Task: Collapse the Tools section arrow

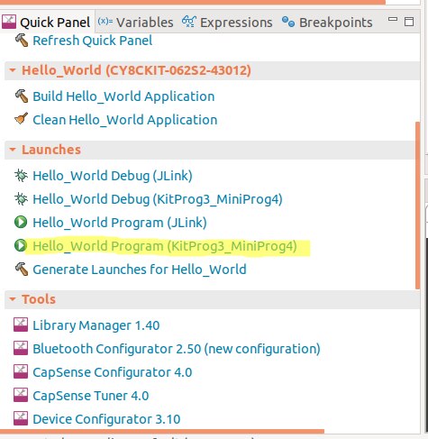Action: tap(13, 299)
